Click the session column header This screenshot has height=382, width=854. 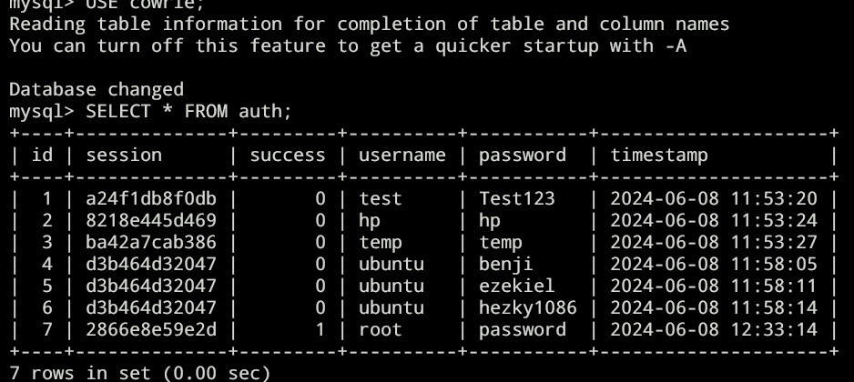[x=124, y=155]
